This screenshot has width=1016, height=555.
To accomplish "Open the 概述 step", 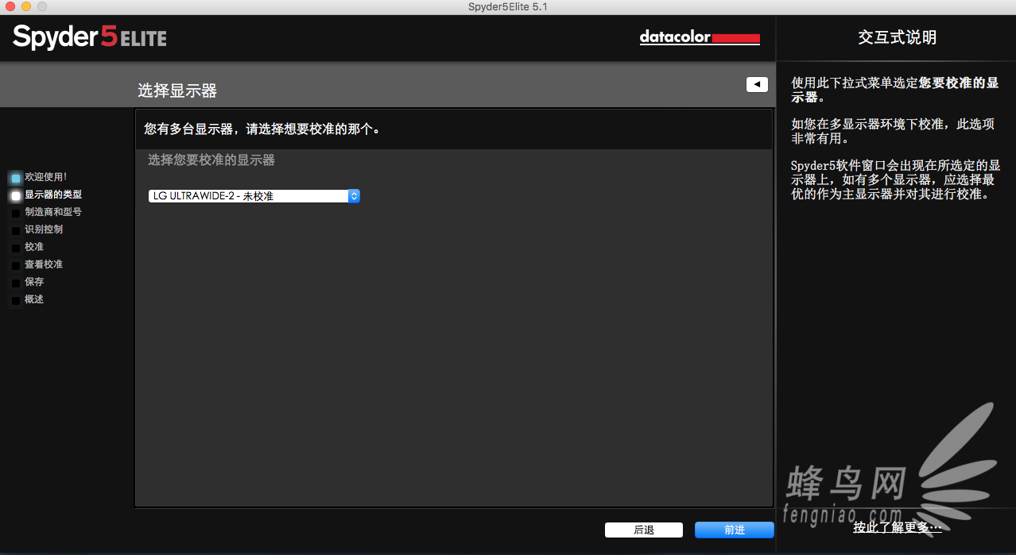I will click(x=34, y=299).
